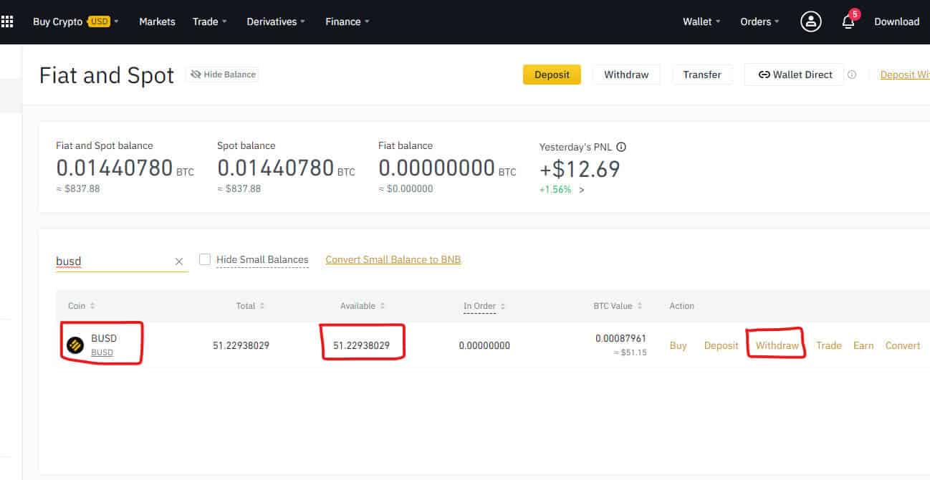930x480 pixels.
Task: Toggle Hide Balance eye button
Action: pos(222,75)
